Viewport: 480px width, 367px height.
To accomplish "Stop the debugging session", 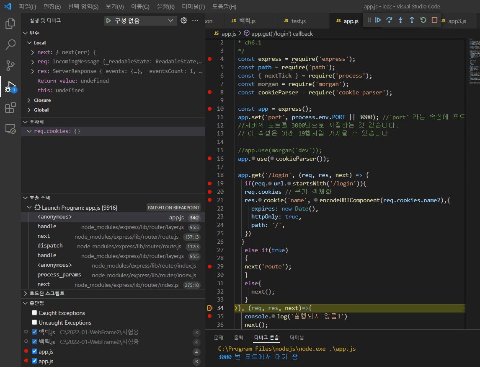I will pyautogui.click(x=434, y=20).
